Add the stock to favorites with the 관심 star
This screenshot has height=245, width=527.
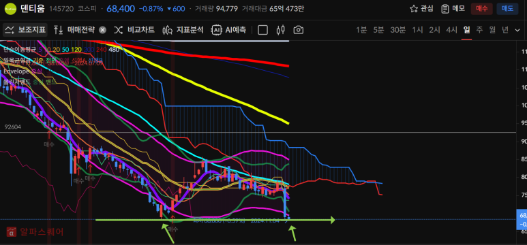421,9
